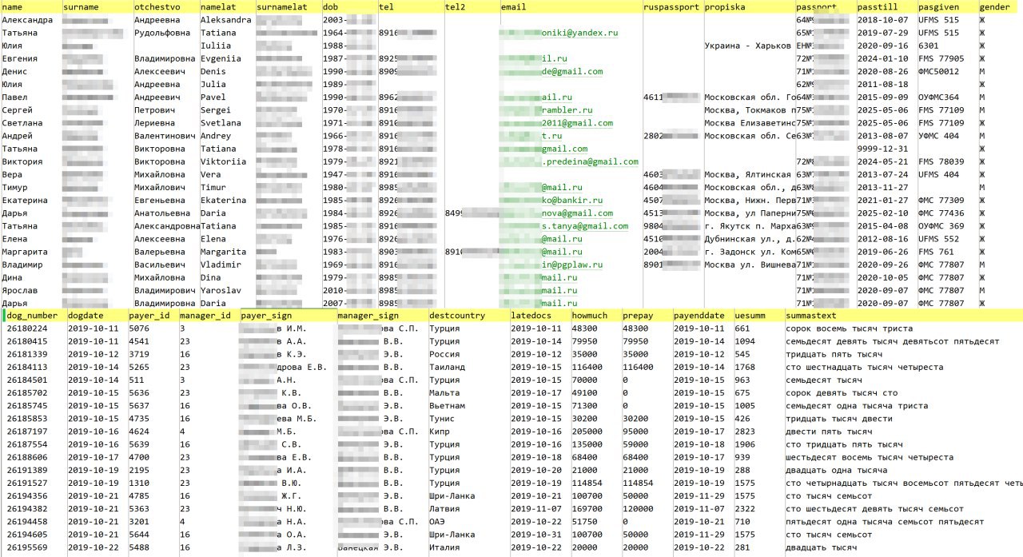Select the '2823' uesumm cell
The height and width of the screenshot is (557, 1023).
pyautogui.click(x=745, y=432)
